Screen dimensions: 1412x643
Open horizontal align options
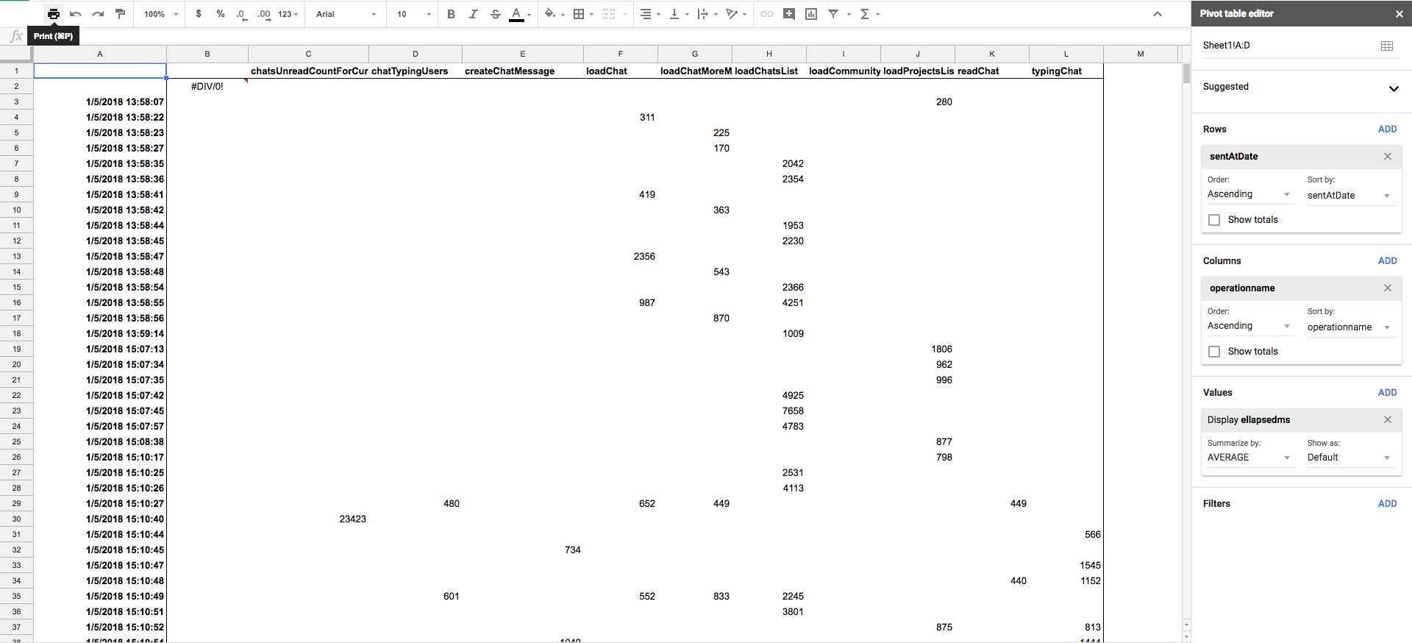(x=649, y=14)
